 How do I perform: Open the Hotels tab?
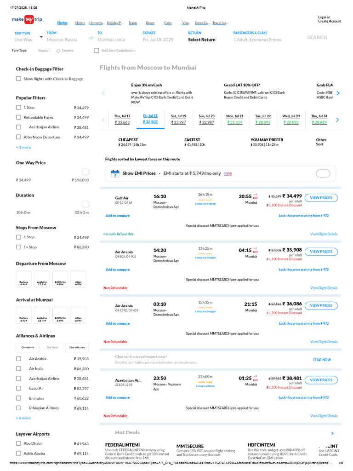click(x=80, y=23)
